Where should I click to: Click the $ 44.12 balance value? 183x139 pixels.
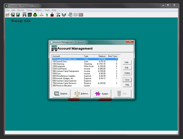click(102, 79)
